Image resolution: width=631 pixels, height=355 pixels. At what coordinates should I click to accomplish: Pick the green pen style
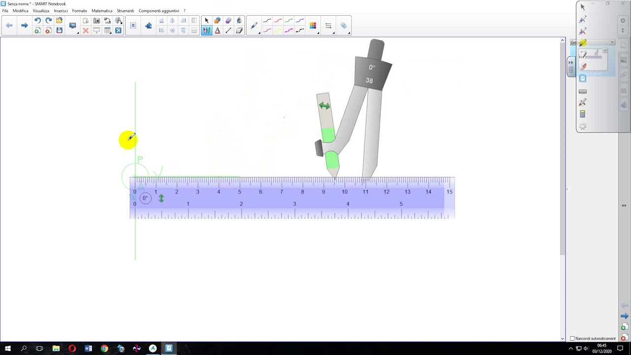289,21
